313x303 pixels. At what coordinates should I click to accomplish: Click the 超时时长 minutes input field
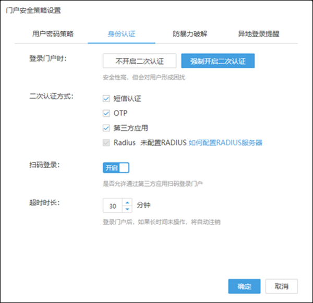pos(113,206)
